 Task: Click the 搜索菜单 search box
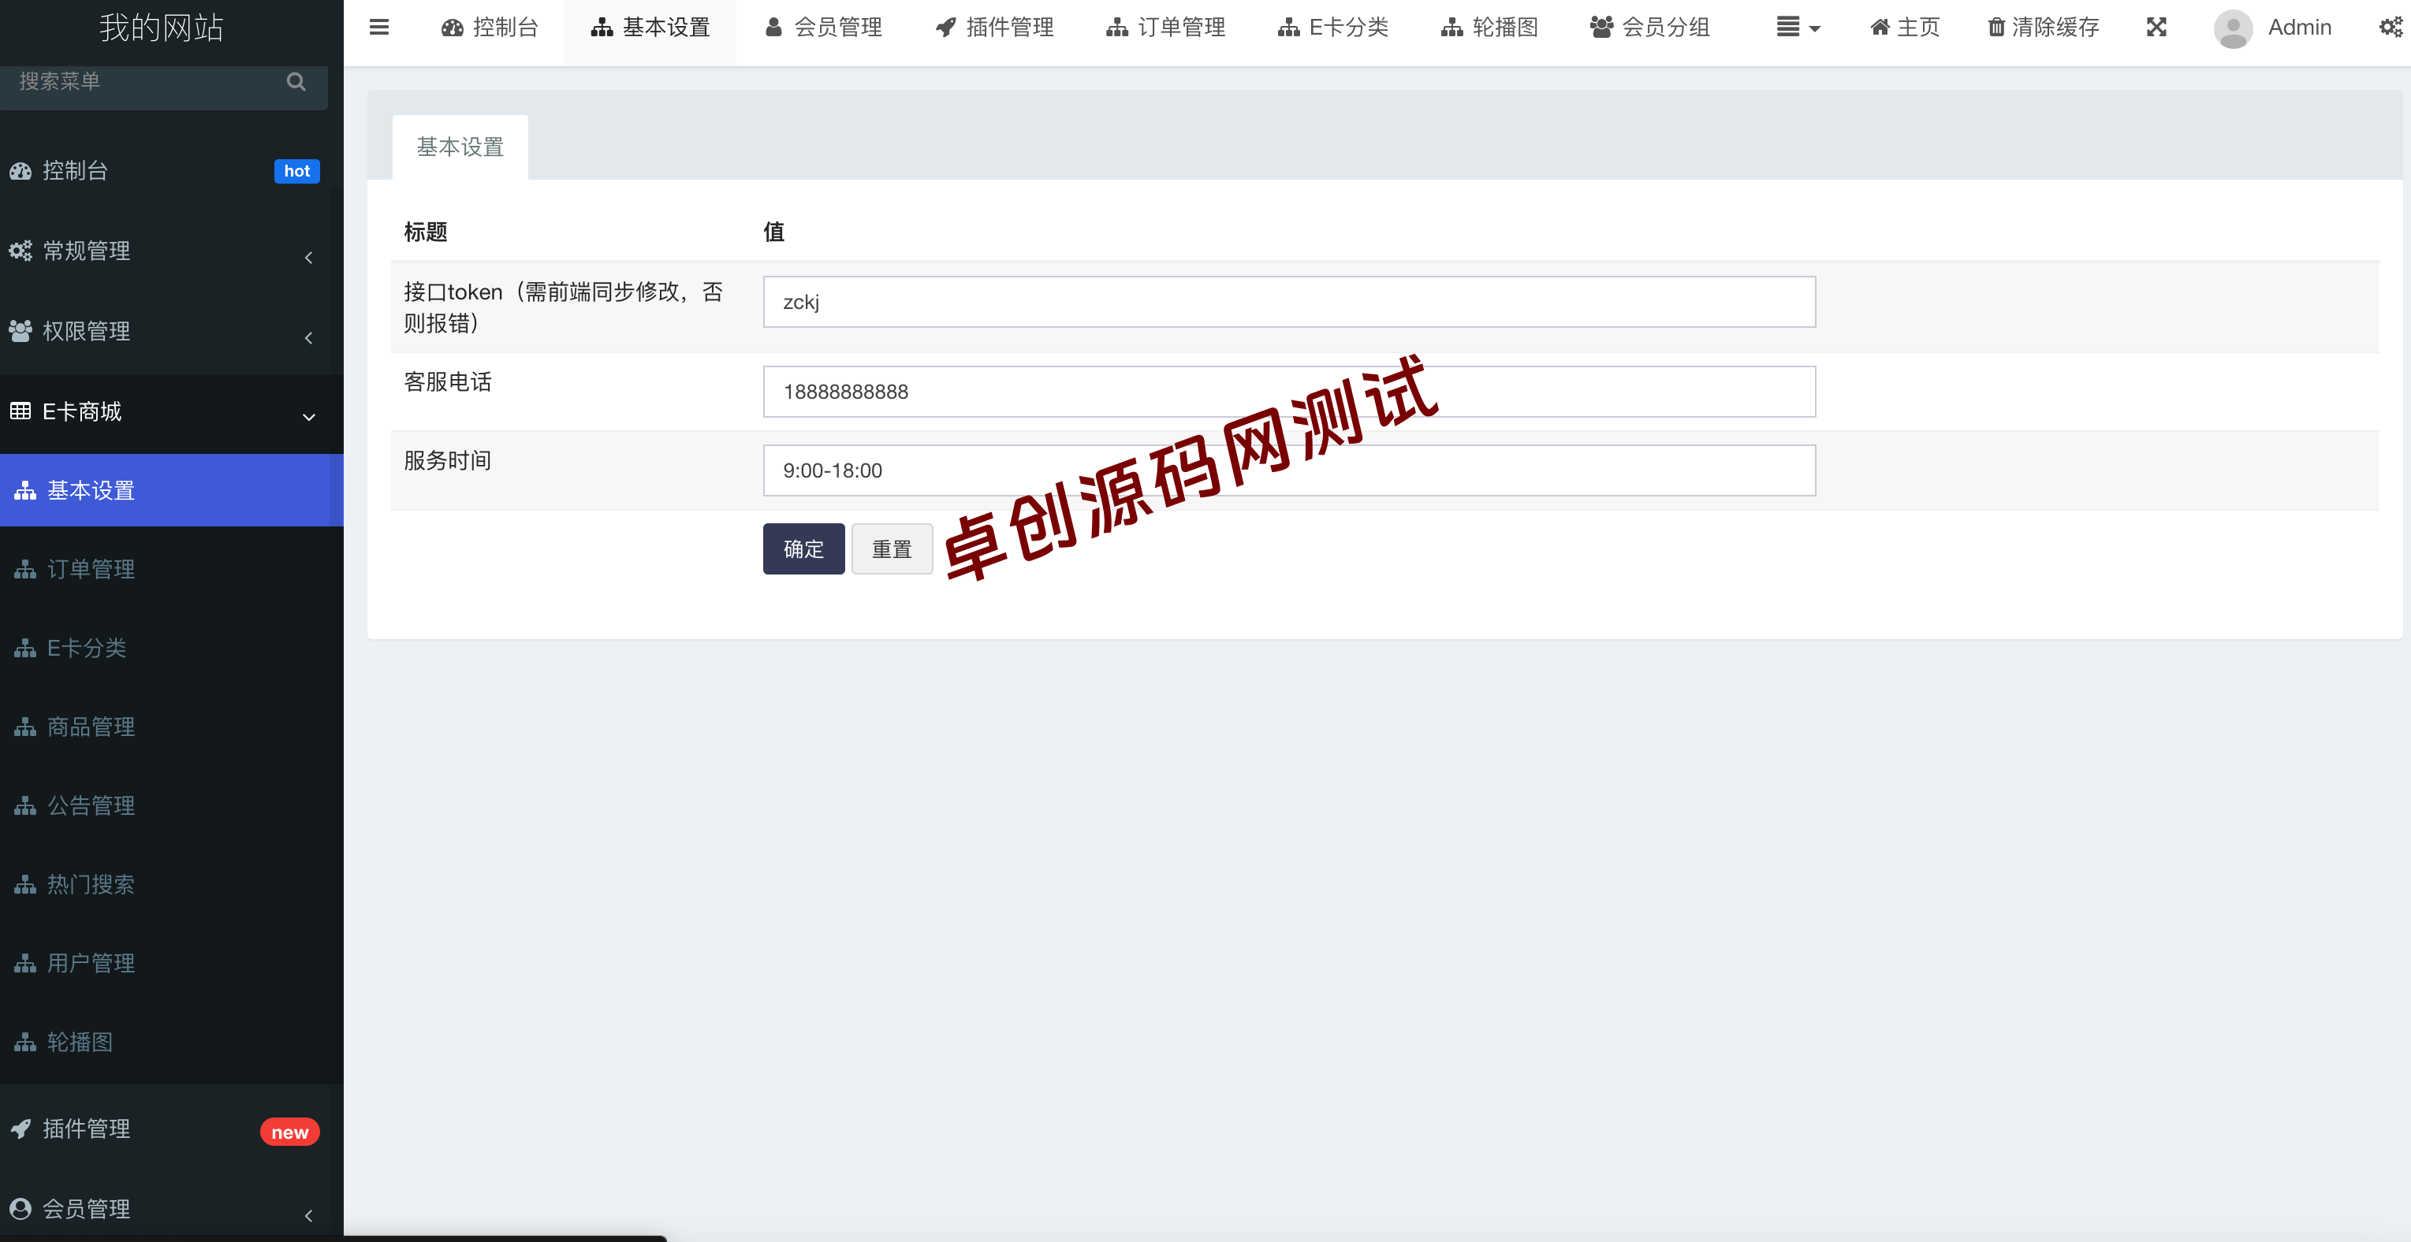[164, 82]
